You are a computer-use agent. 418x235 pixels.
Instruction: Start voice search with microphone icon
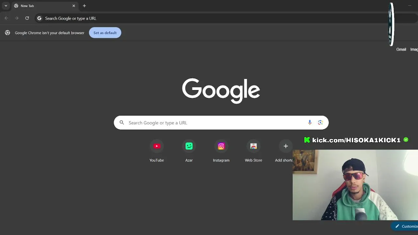(310, 122)
